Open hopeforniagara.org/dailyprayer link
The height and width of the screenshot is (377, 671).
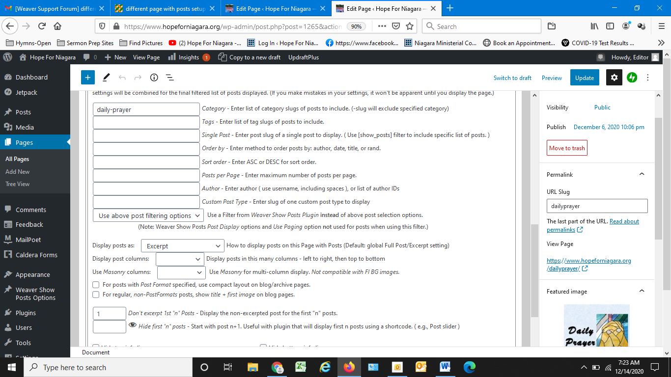[x=589, y=265]
